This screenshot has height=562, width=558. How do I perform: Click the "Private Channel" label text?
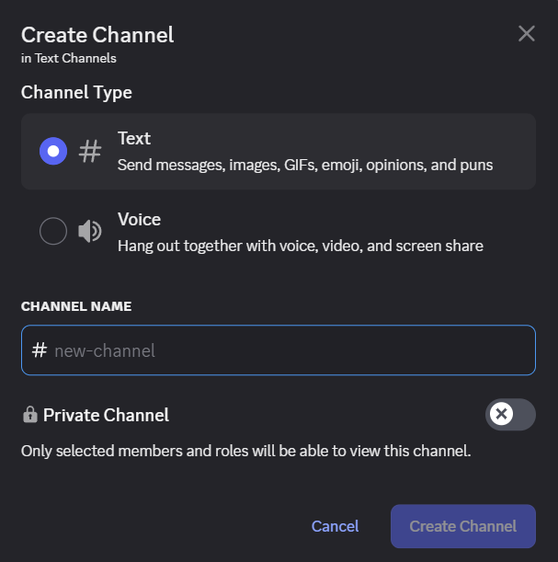tap(106, 415)
